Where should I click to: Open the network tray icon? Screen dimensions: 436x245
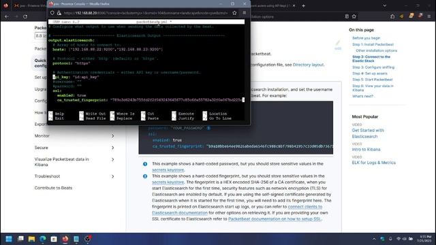pos(399,239)
